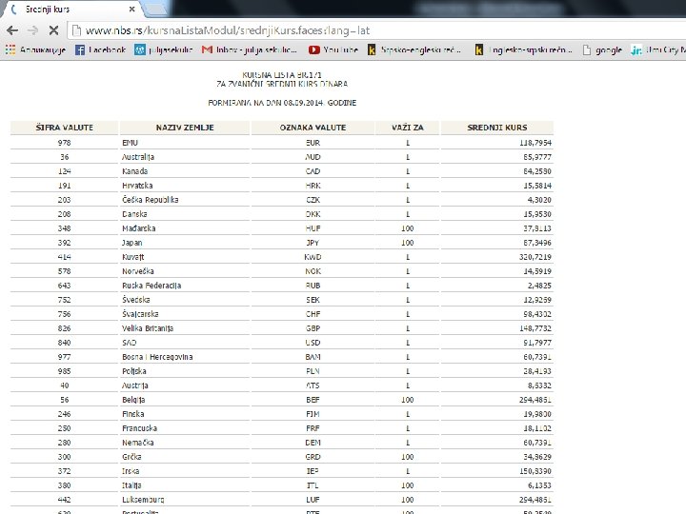Open the Gmail Inbox bookmark
Image resolution: width=686 pixels, height=514 pixels.
click(x=250, y=49)
